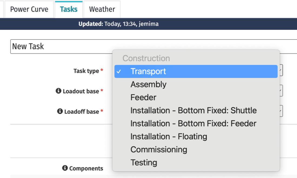This screenshot has height=178, width=297.
Task: Click the Updated status text
Action: 119,24
